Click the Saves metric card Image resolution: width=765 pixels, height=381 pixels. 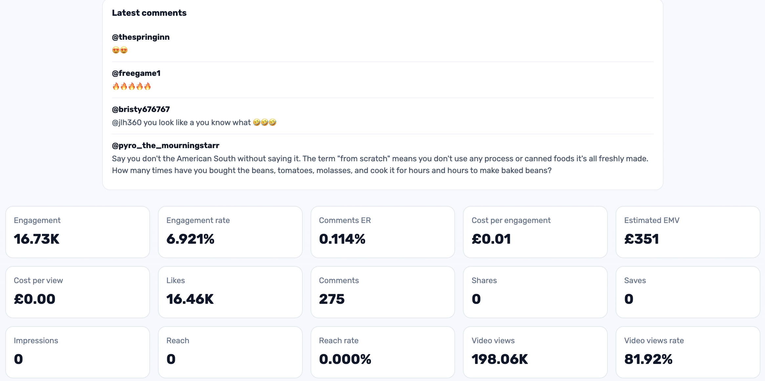tap(688, 292)
